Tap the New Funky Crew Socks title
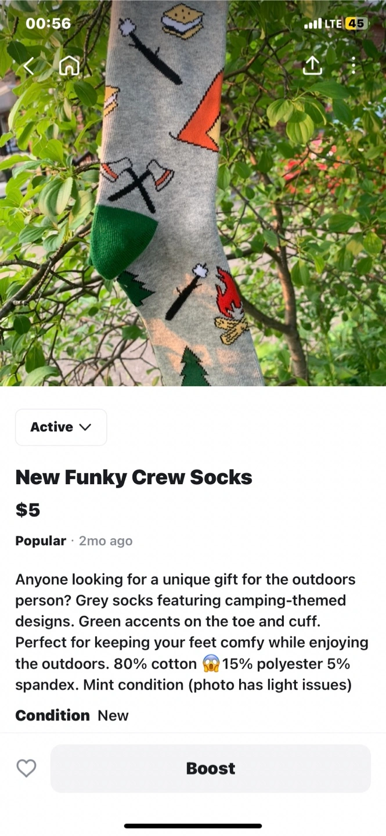Screen dimensions: 386x836 point(134,477)
